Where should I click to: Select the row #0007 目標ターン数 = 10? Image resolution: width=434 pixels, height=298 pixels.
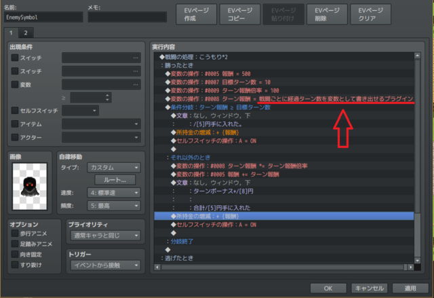point(284,82)
